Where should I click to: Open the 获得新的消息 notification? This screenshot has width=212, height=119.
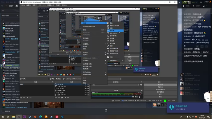188,108
